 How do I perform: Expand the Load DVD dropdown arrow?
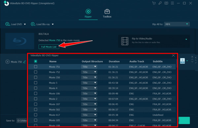point(25,24)
